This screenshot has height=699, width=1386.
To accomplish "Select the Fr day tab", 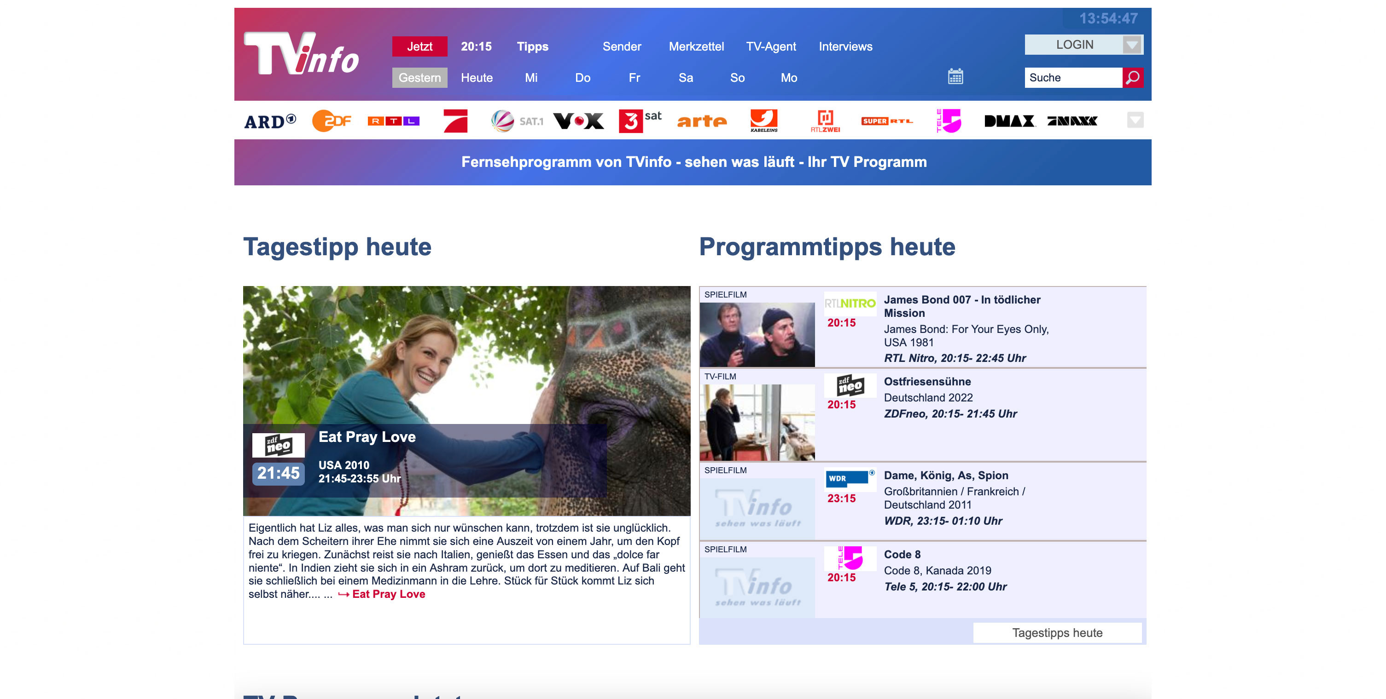I will coord(635,77).
